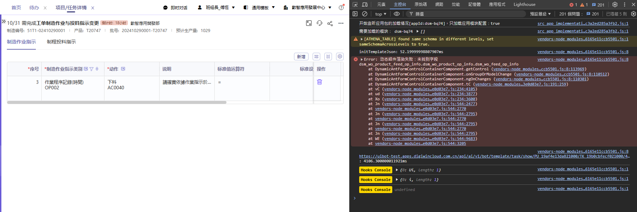Click the 篩選 filter input in console
The image size is (637, 212).
click(x=466, y=14)
